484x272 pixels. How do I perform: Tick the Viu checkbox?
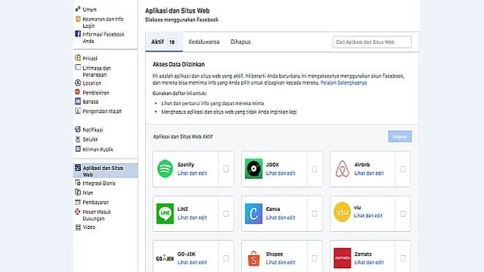[403, 214]
